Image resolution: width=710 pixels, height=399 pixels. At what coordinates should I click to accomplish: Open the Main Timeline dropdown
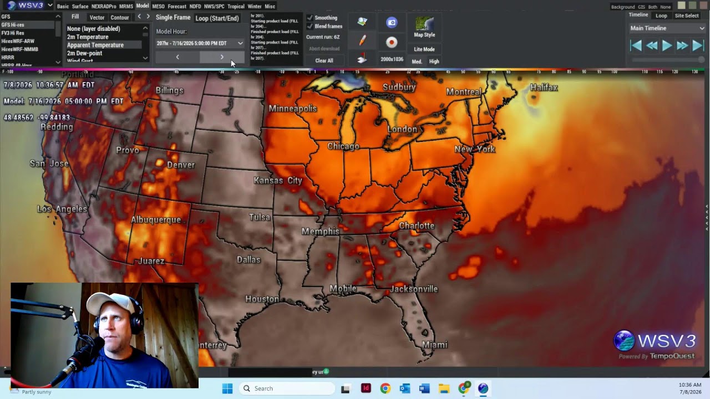[x=667, y=28]
